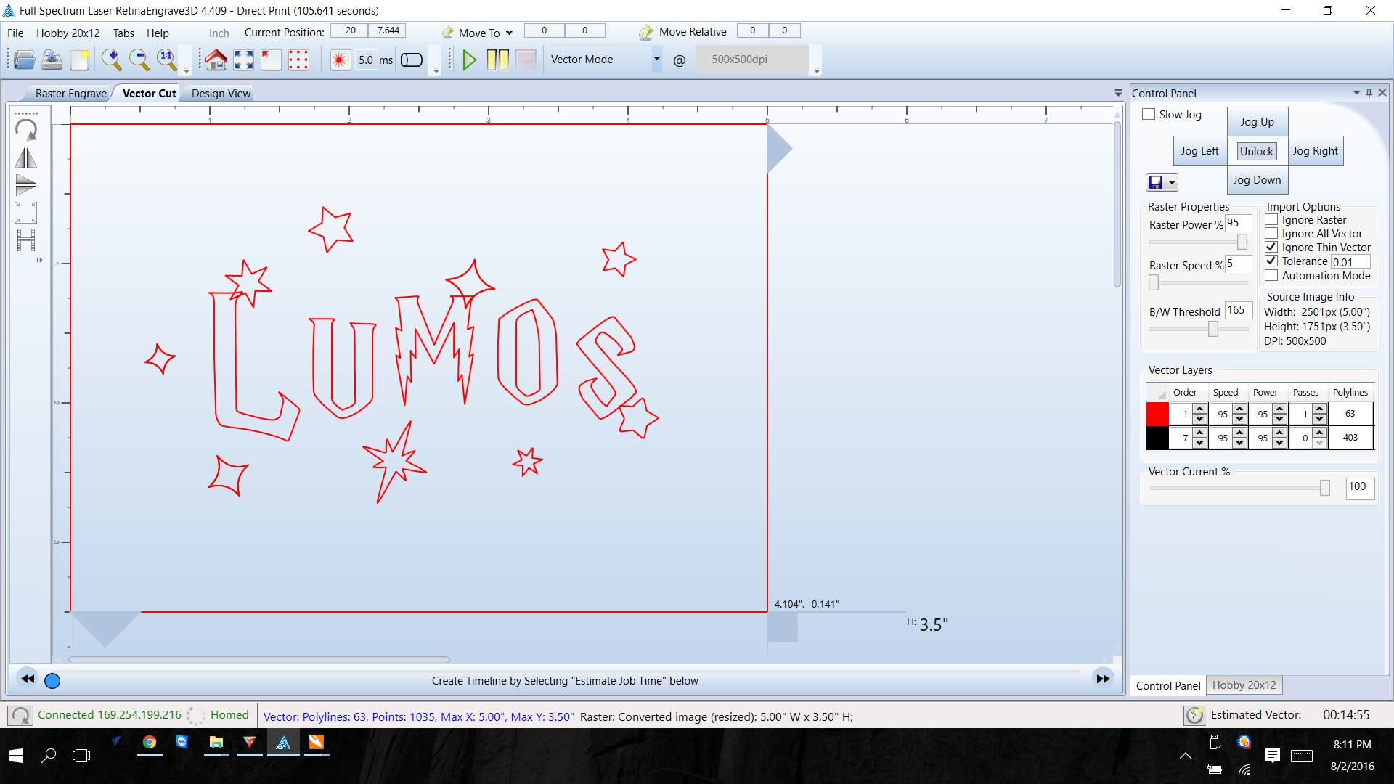Click the zoom in magnifier icon
The height and width of the screenshot is (784, 1394).
(x=111, y=60)
